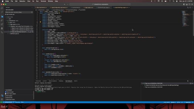194x109 pixels.
Task: Open the Manage gear icon
Action: [x=2, y=99]
